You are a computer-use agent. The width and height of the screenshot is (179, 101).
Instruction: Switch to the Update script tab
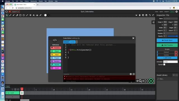point(72,42)
